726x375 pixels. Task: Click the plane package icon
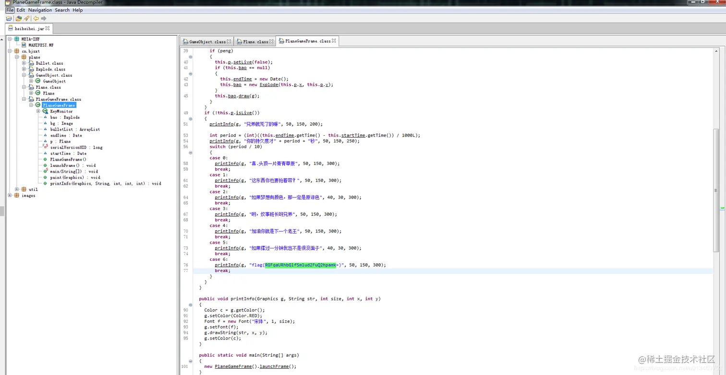coord(24,57)
